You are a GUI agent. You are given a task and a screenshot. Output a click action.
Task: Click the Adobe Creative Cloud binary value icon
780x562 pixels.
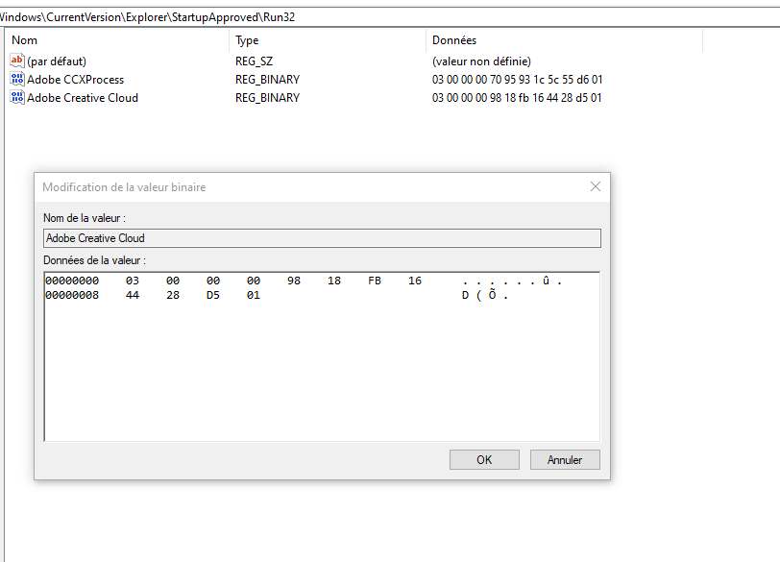(17, 97)
